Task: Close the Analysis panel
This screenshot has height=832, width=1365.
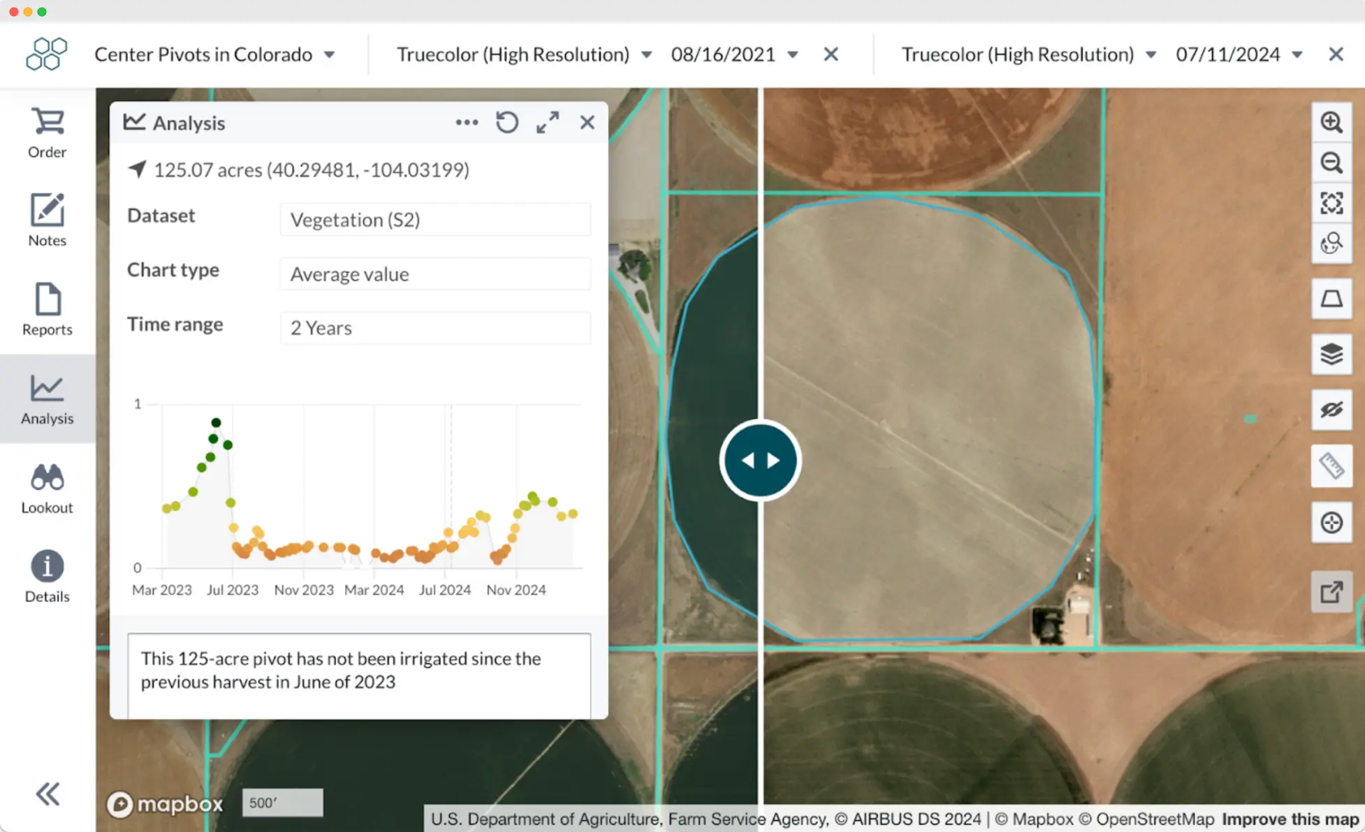Action: pyautogui.click(x=587, y=123)
